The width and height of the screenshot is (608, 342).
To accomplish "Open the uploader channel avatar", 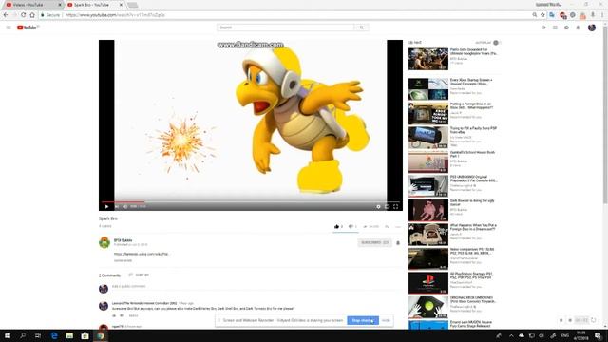I will 104,243.
